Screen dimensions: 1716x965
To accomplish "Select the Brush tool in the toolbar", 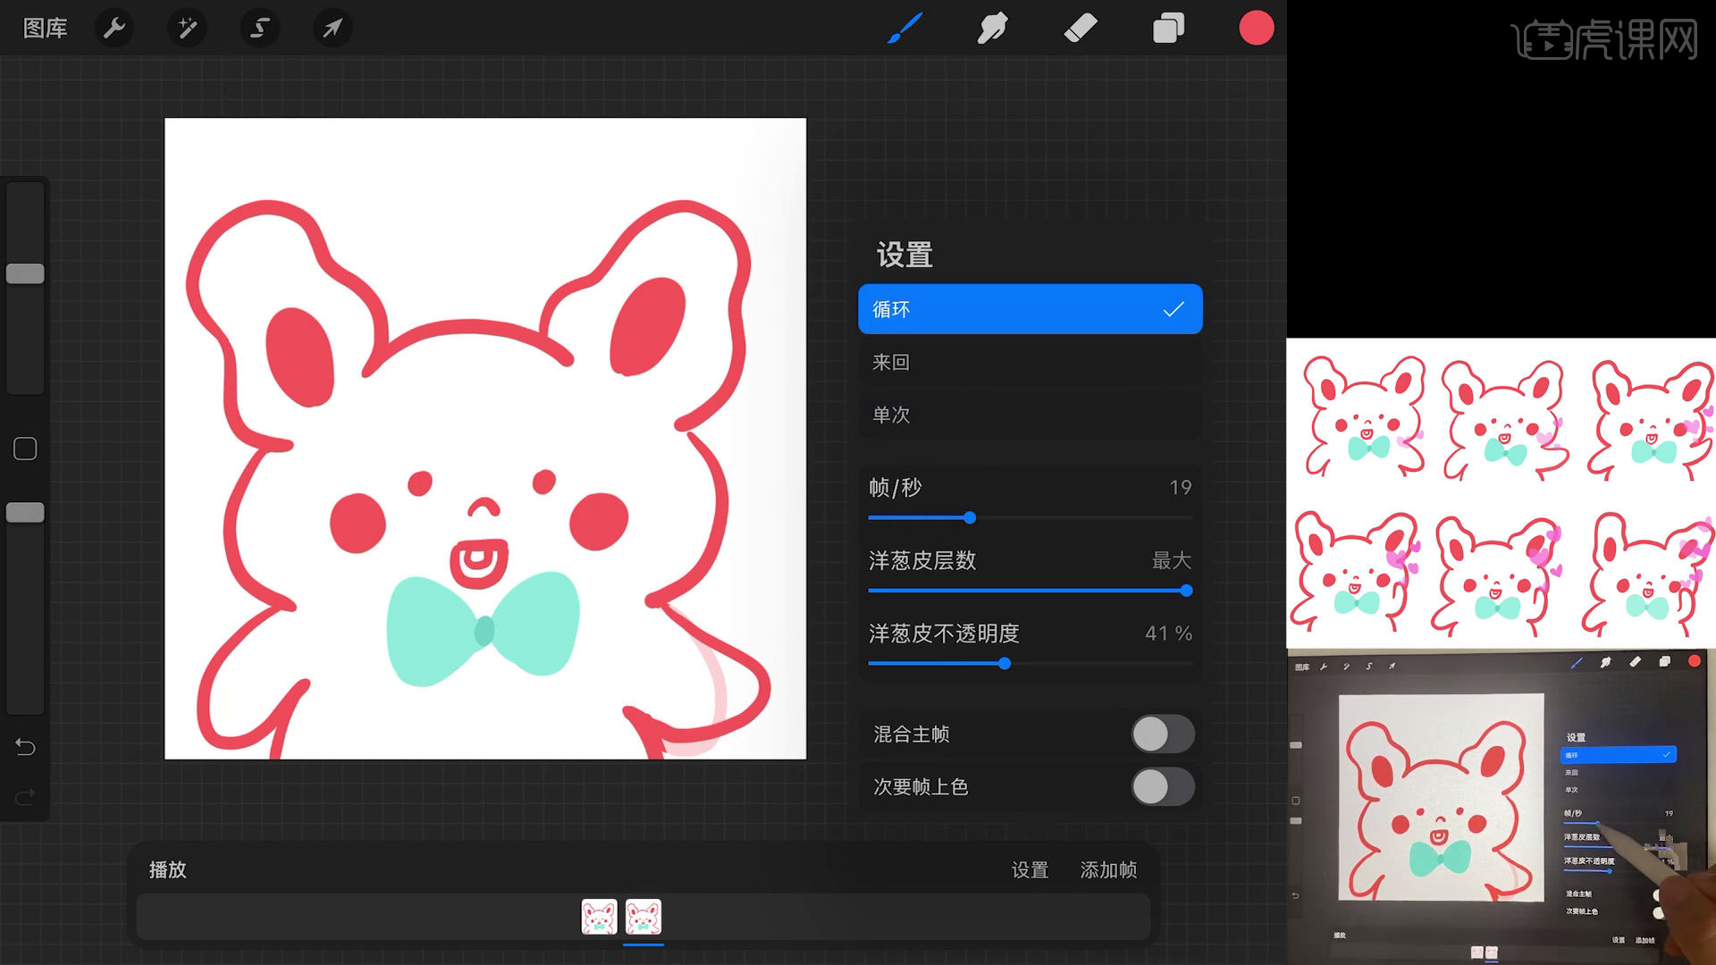I will pos(904,28).
